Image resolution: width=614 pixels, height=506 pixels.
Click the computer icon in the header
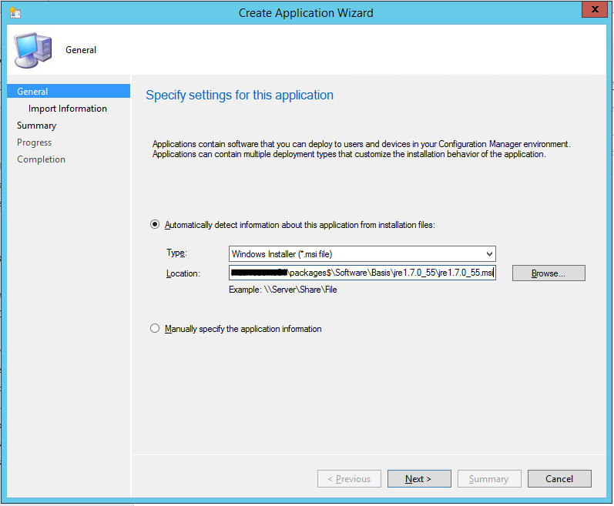[34, 50]
